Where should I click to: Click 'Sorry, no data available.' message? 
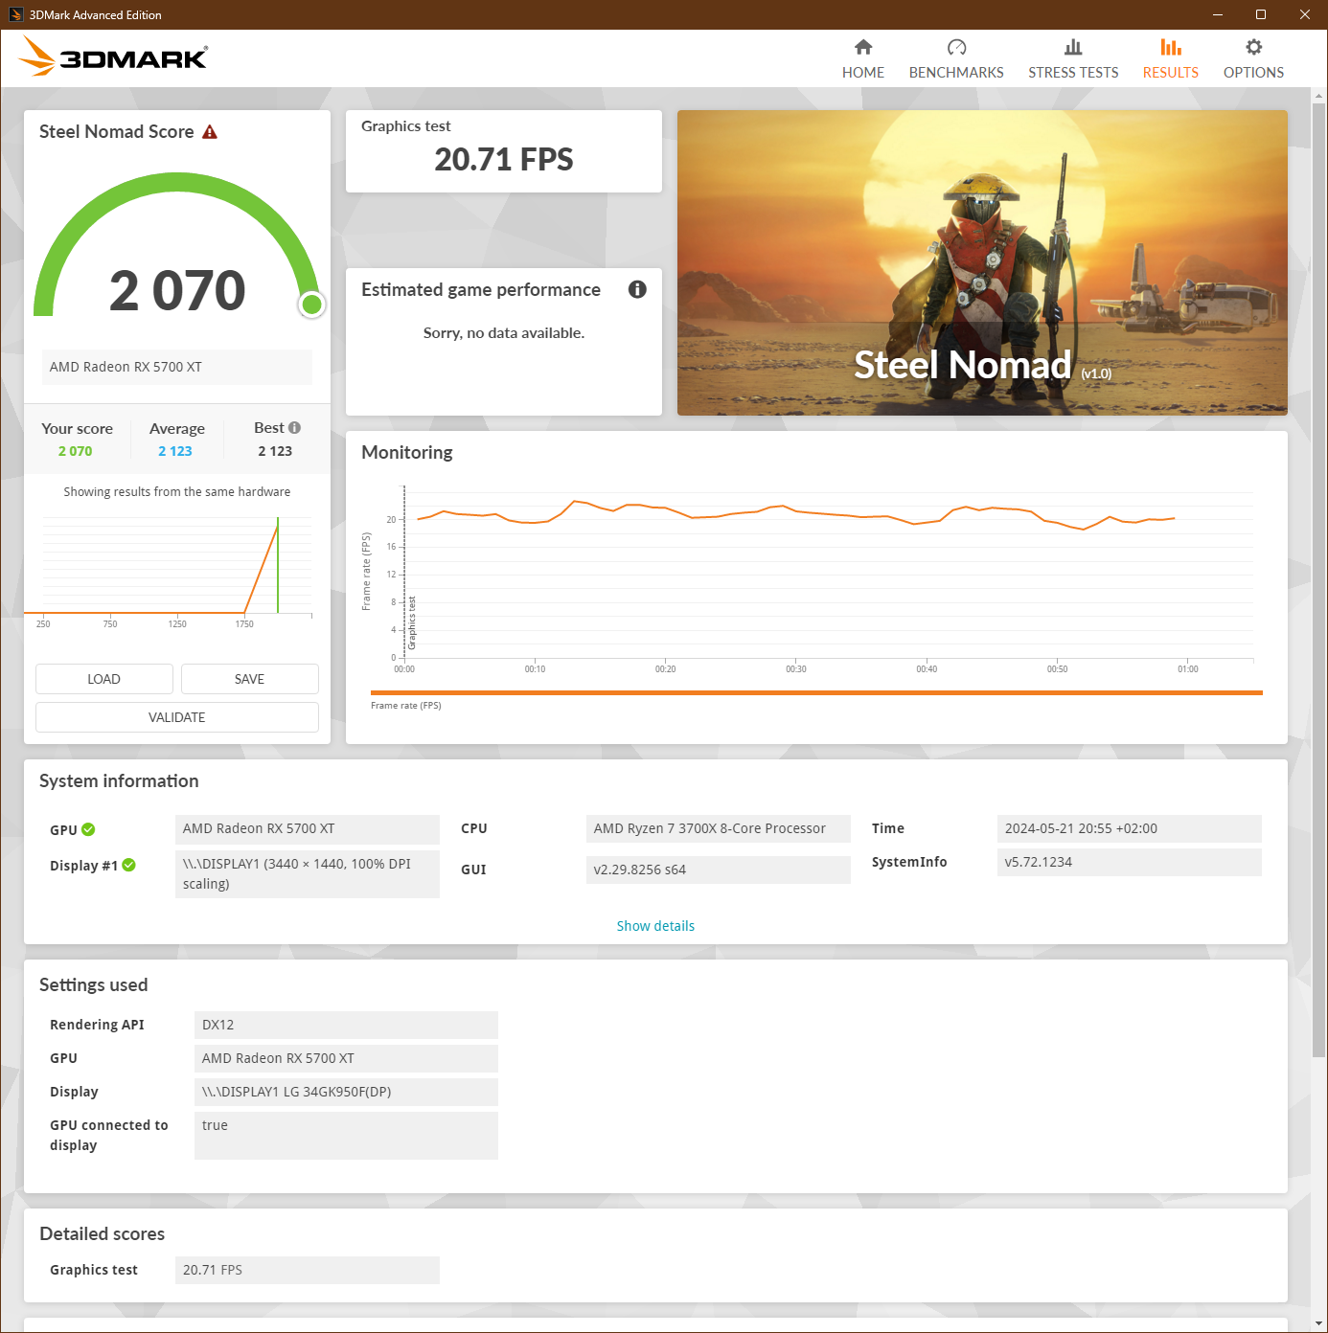tap(504, 333)
